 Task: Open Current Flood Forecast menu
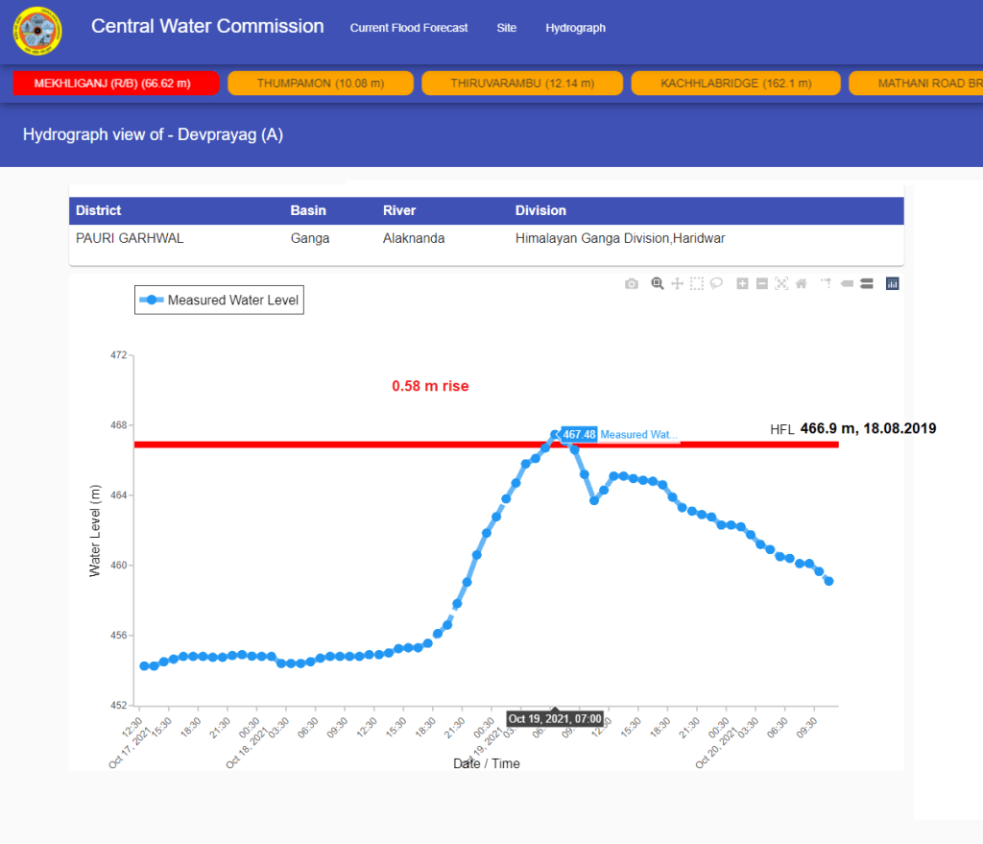409,28
